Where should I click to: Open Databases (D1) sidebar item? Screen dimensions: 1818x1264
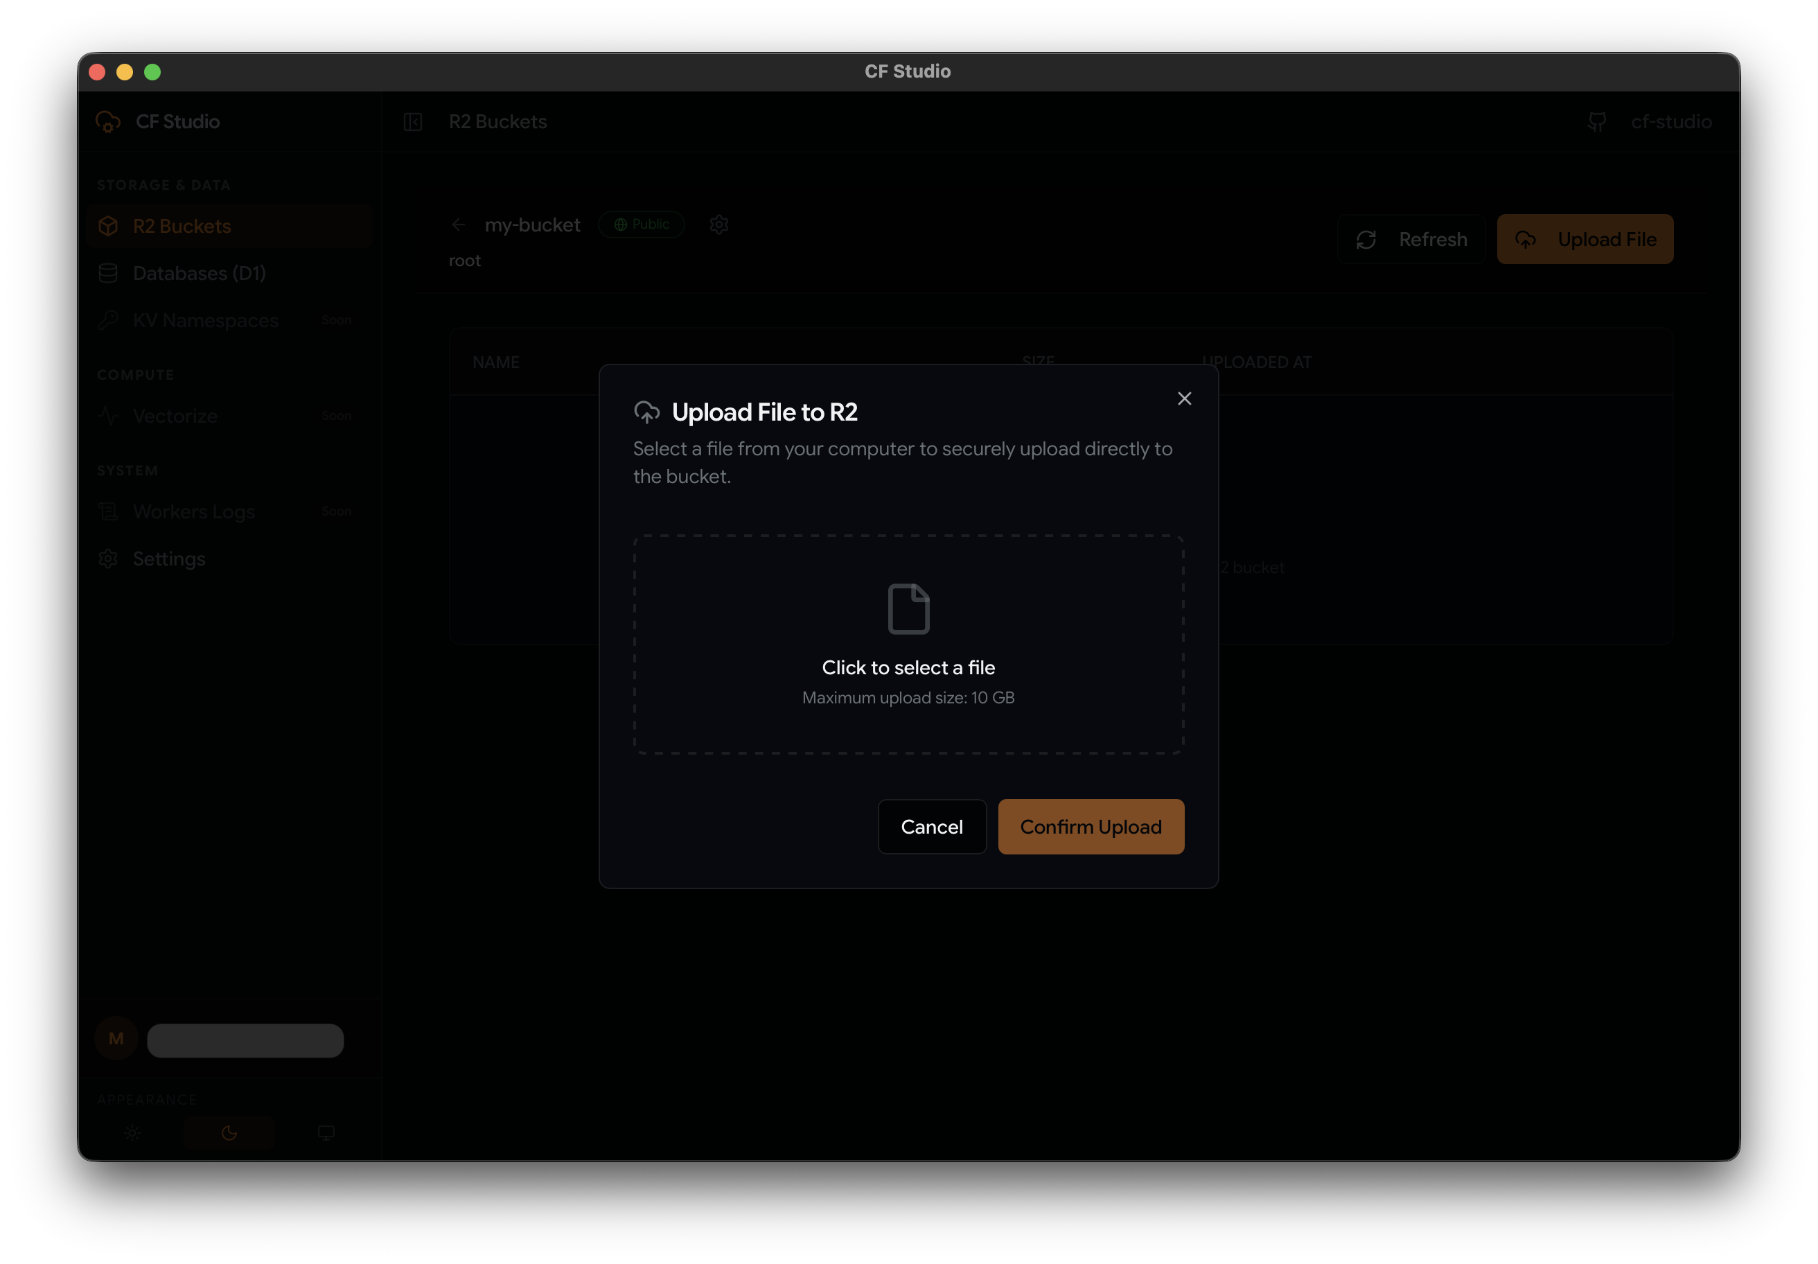click(x=199, y=273)
